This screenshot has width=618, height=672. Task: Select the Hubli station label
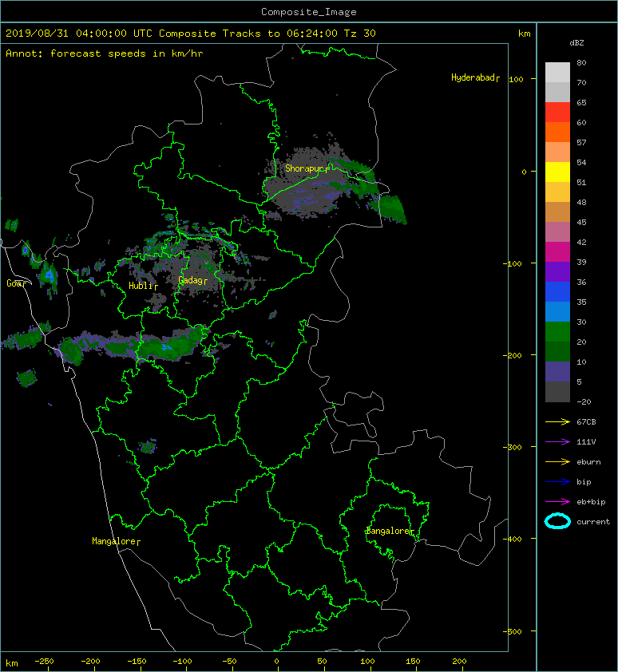pos(143,286)
